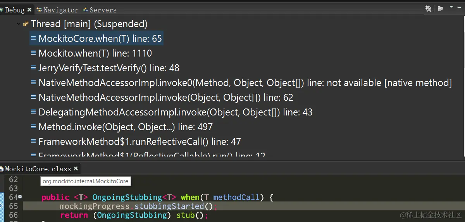Select DelegatingMethodAccessorImpl.invoke line: 43 frame

coord(171,112)
